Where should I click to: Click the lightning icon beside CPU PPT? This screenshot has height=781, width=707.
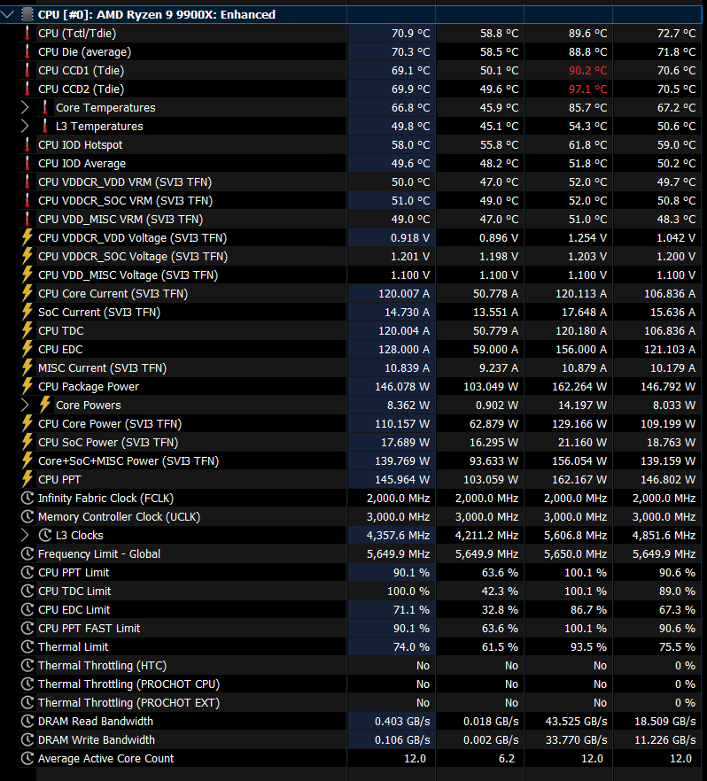(x=27, y=480)
